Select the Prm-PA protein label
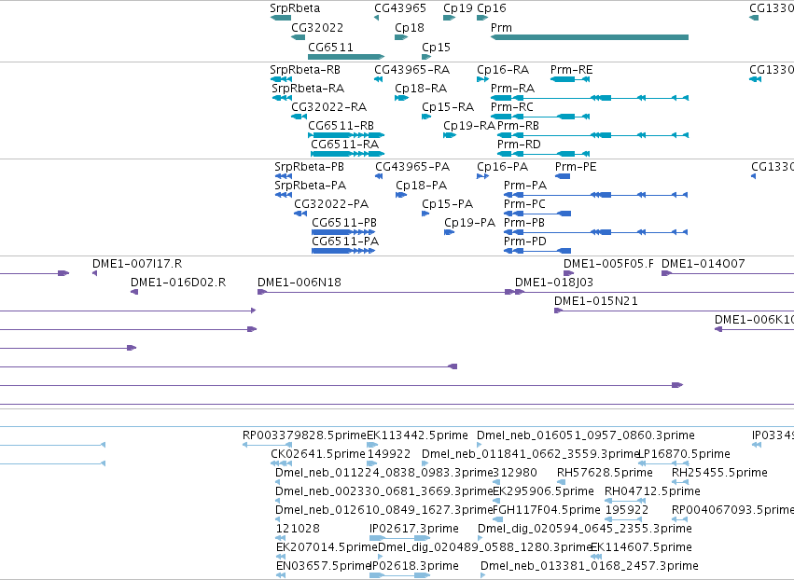794x580 pixels. (x=525, y=186)
